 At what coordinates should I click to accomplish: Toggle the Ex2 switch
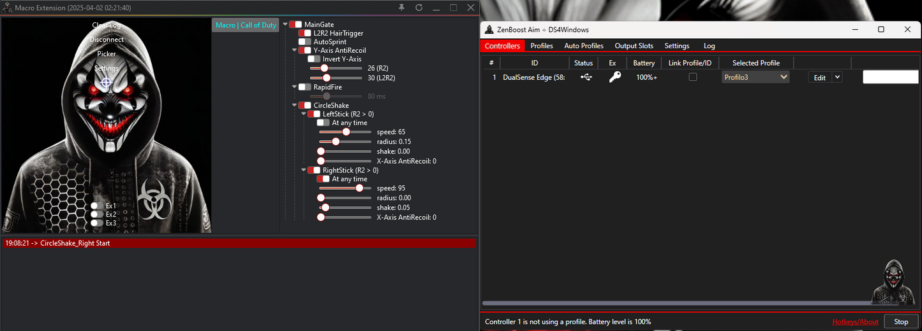point(97,215)
